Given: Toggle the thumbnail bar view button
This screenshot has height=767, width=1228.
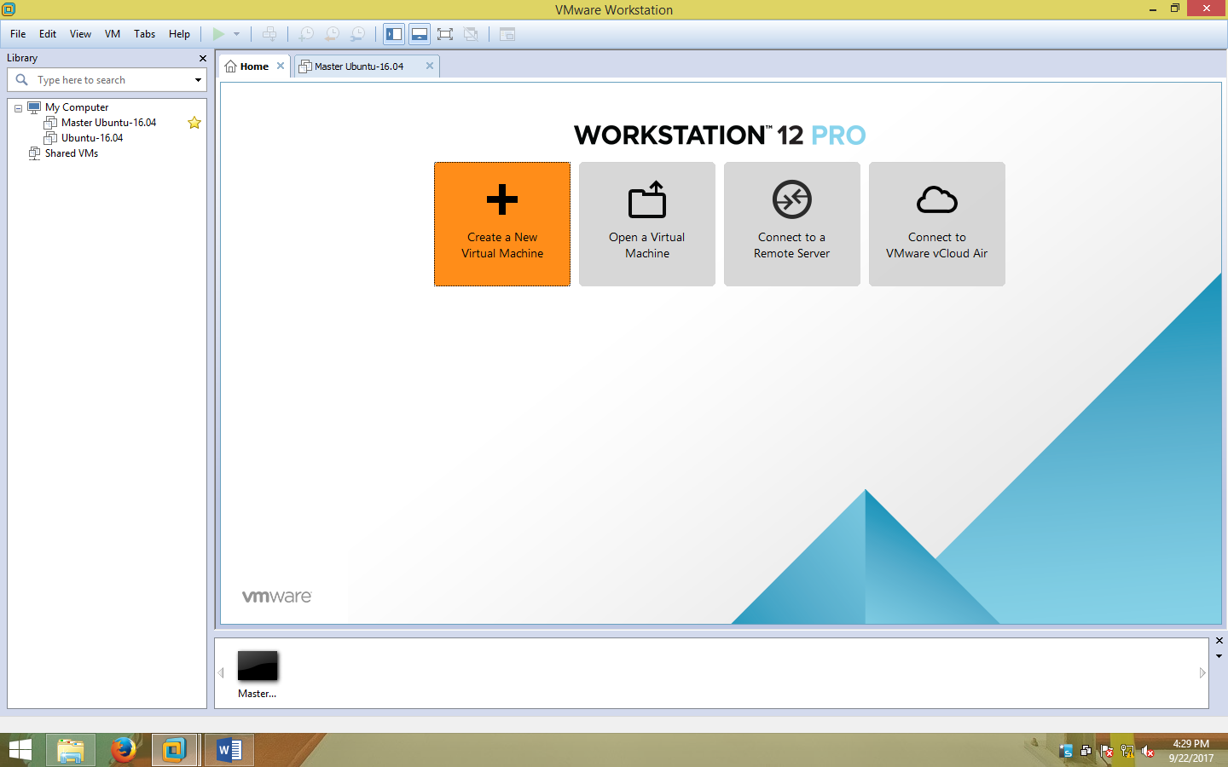Looking at the screenshot, I should point(420,34).
